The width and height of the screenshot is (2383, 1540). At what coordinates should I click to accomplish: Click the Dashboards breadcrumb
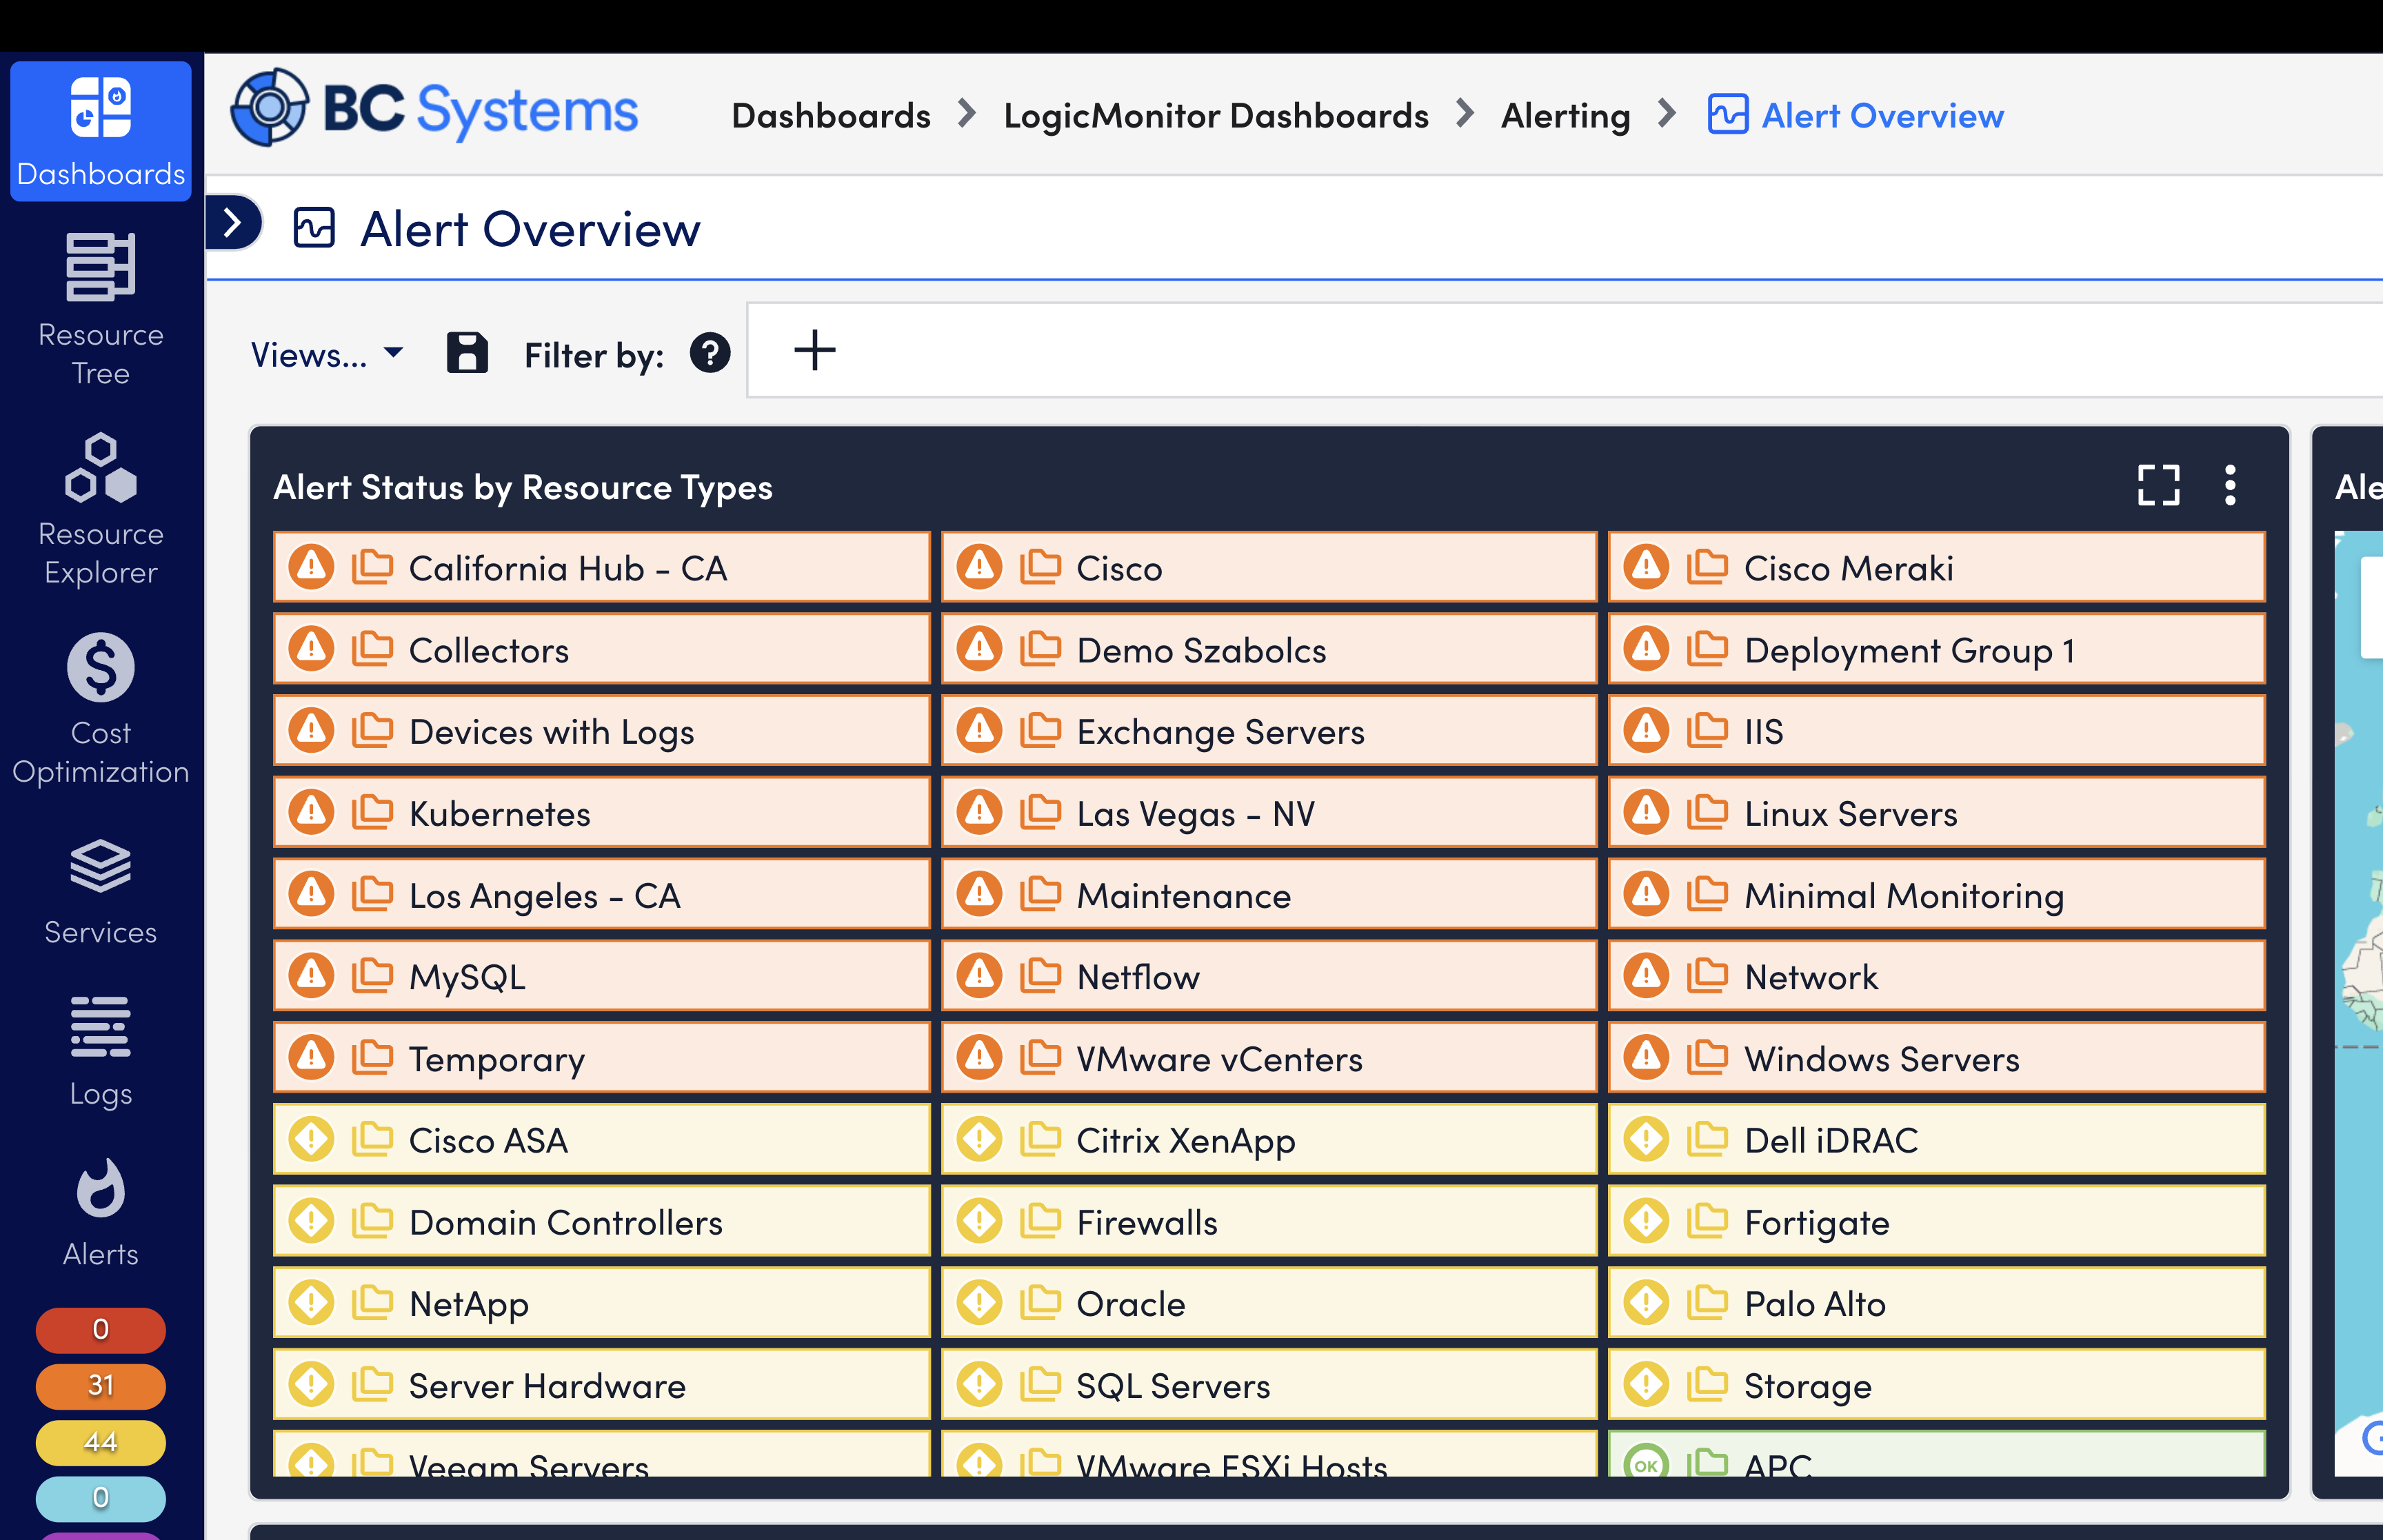(831, 116)
